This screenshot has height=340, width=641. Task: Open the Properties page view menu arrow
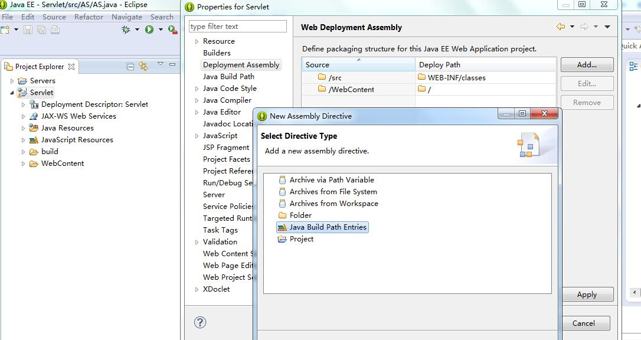tap(607, 27)
